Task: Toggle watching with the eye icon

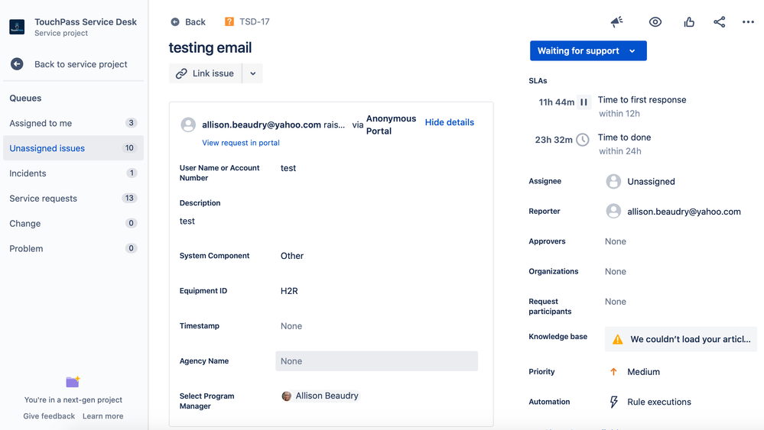Action: pos(655,22)
